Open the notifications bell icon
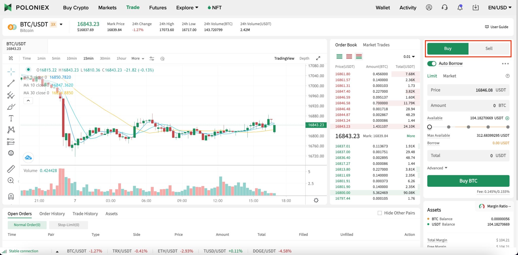The width and height of the screenshot is (518, 255). point(460,8)
